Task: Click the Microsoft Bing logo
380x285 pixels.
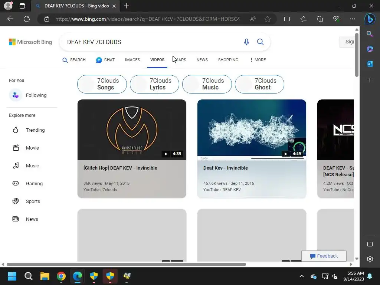Action: coord(30,42)
